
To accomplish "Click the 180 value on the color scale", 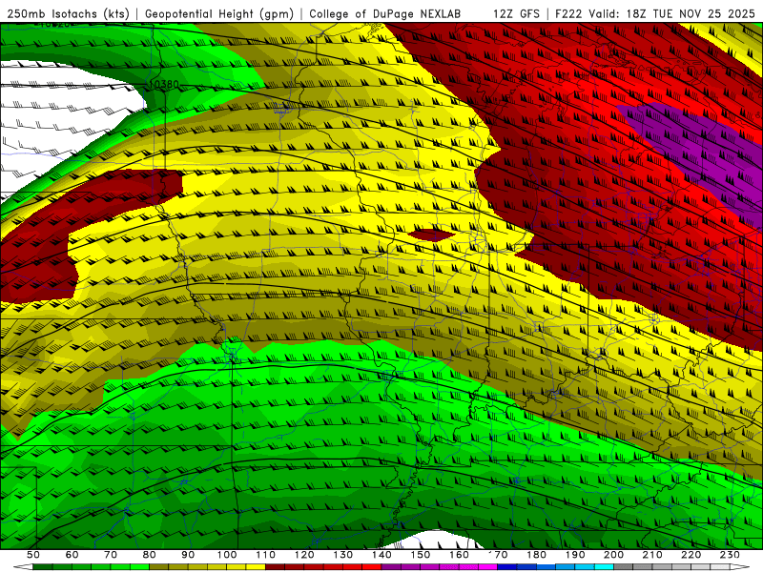I will pyautogui.click(x=536, y=555).
